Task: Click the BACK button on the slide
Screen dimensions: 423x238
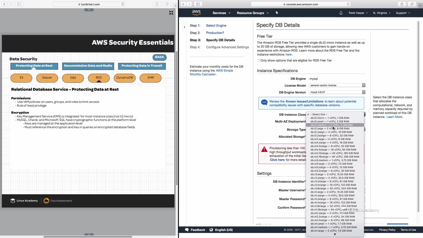Action: click(x=159, y=57)
